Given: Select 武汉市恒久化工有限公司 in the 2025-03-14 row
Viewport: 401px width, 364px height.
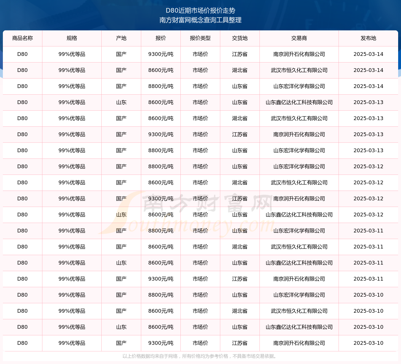Looking at the screenshot, I should 299,70.
